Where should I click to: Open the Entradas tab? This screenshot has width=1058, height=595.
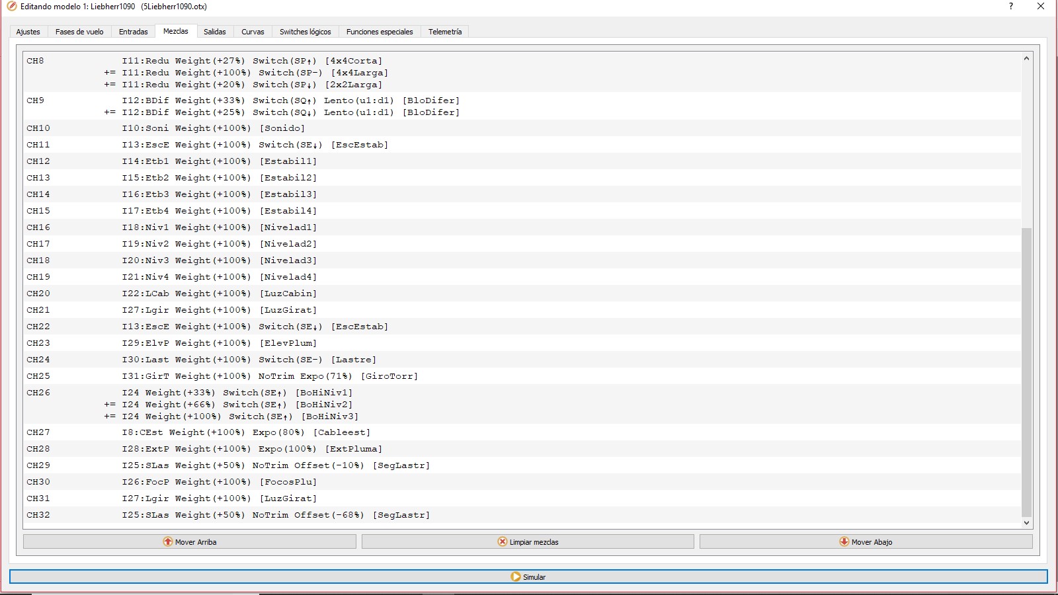(133, 32)
